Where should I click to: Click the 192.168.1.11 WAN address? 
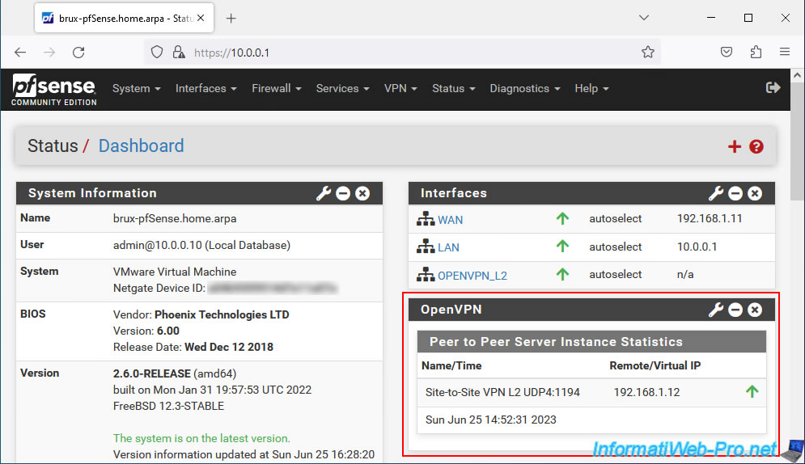click(710, 218)
